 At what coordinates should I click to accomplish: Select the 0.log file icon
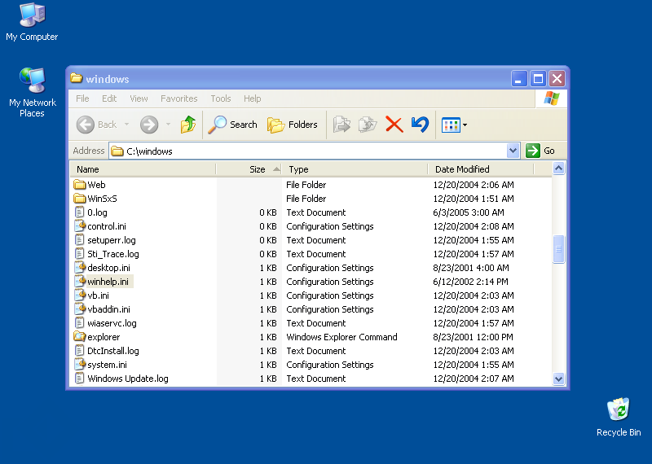click(x=79, y=212)
